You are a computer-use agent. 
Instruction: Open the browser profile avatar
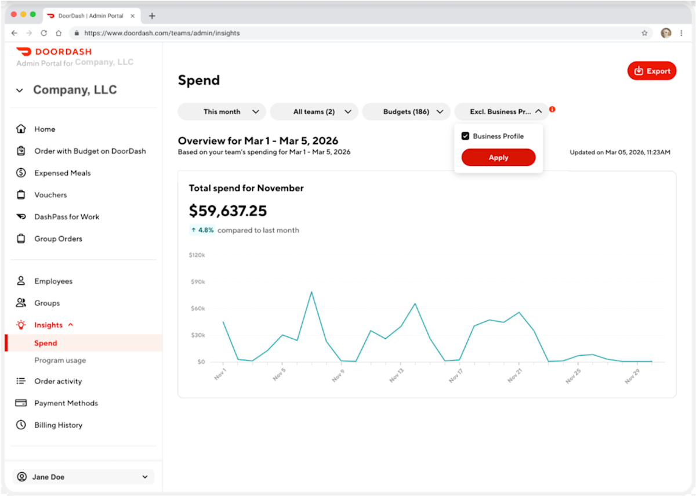(666, 33)
